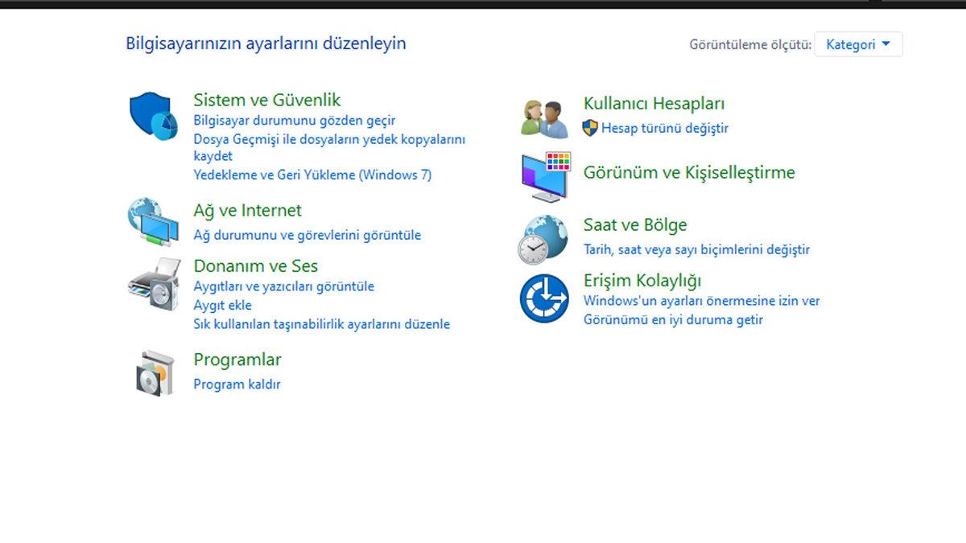Open Program kaldır

[x=237, y=384]
